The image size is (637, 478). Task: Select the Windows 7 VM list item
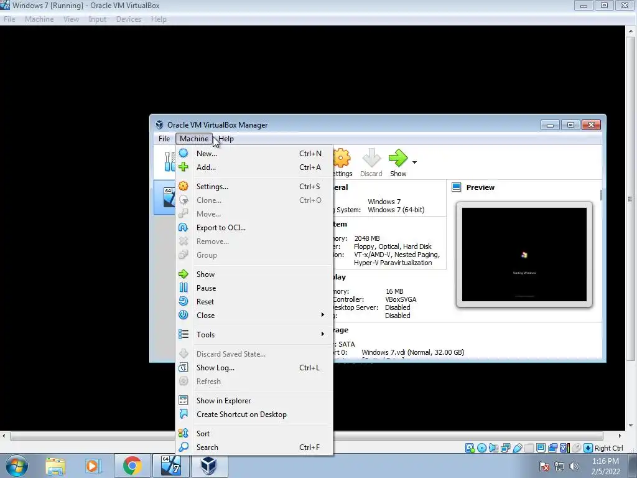tap(165, 197)
